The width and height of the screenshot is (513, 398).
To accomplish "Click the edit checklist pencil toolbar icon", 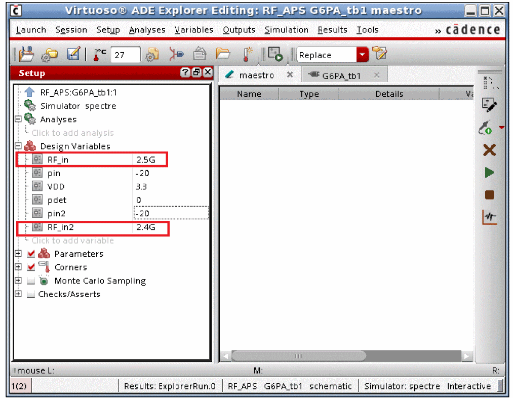I will tap(73, 54).
